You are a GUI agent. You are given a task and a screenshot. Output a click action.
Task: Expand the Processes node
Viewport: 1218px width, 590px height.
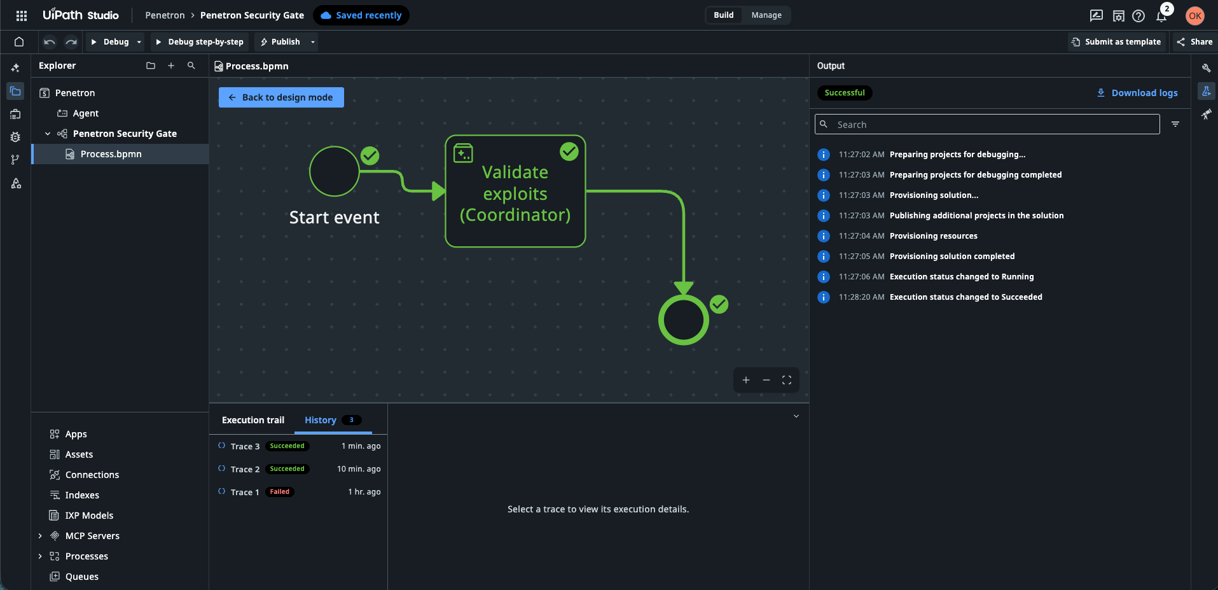click(x=40, y=556)
